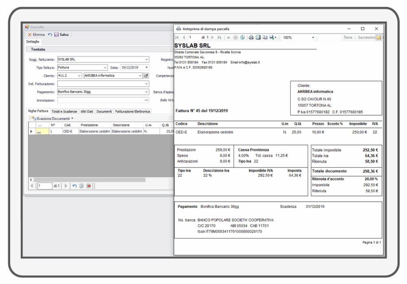Jump to last page in print preview
The image size is (407, 284).
(x=219, y=37)
